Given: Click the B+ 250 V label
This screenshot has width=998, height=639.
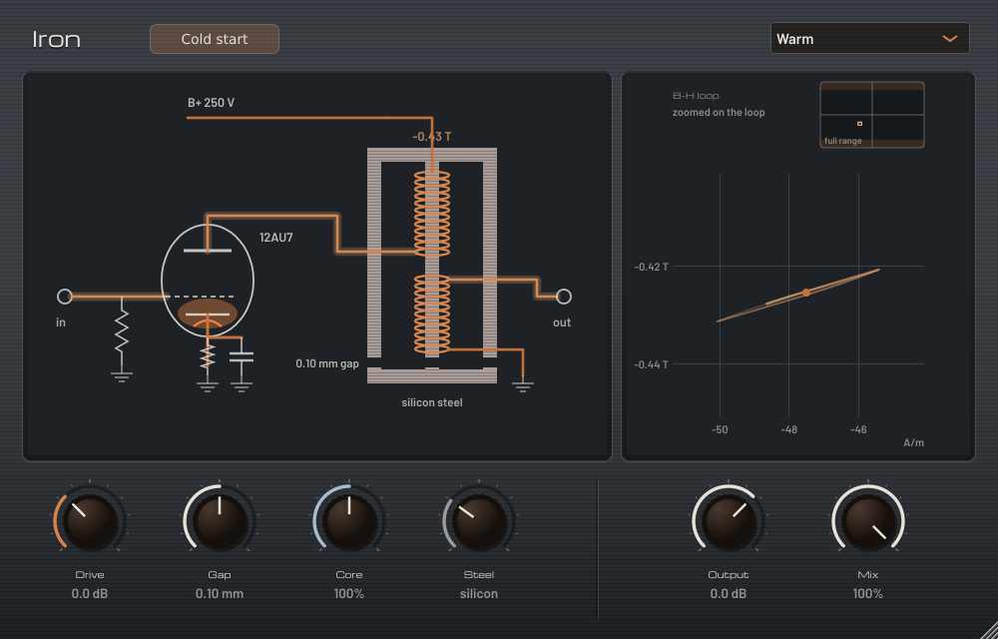Looking at the screenshot, I should tap(211, 103).
